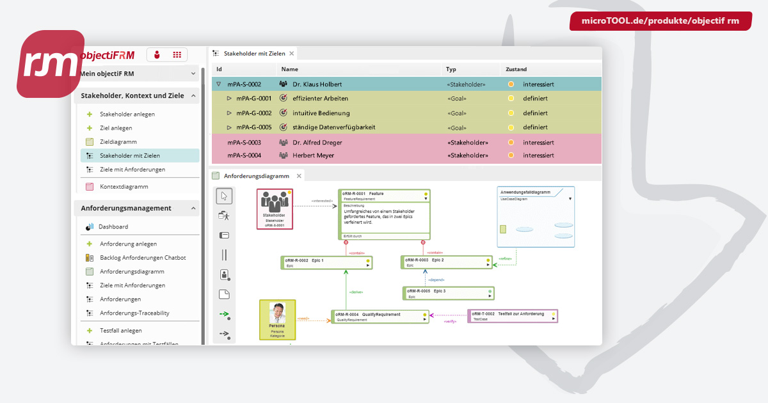This screenshot has height=403, width=768.
Task: Collapse the Anwendungsfalldiagramm node arrow
Action: click(x=570, y=198)
